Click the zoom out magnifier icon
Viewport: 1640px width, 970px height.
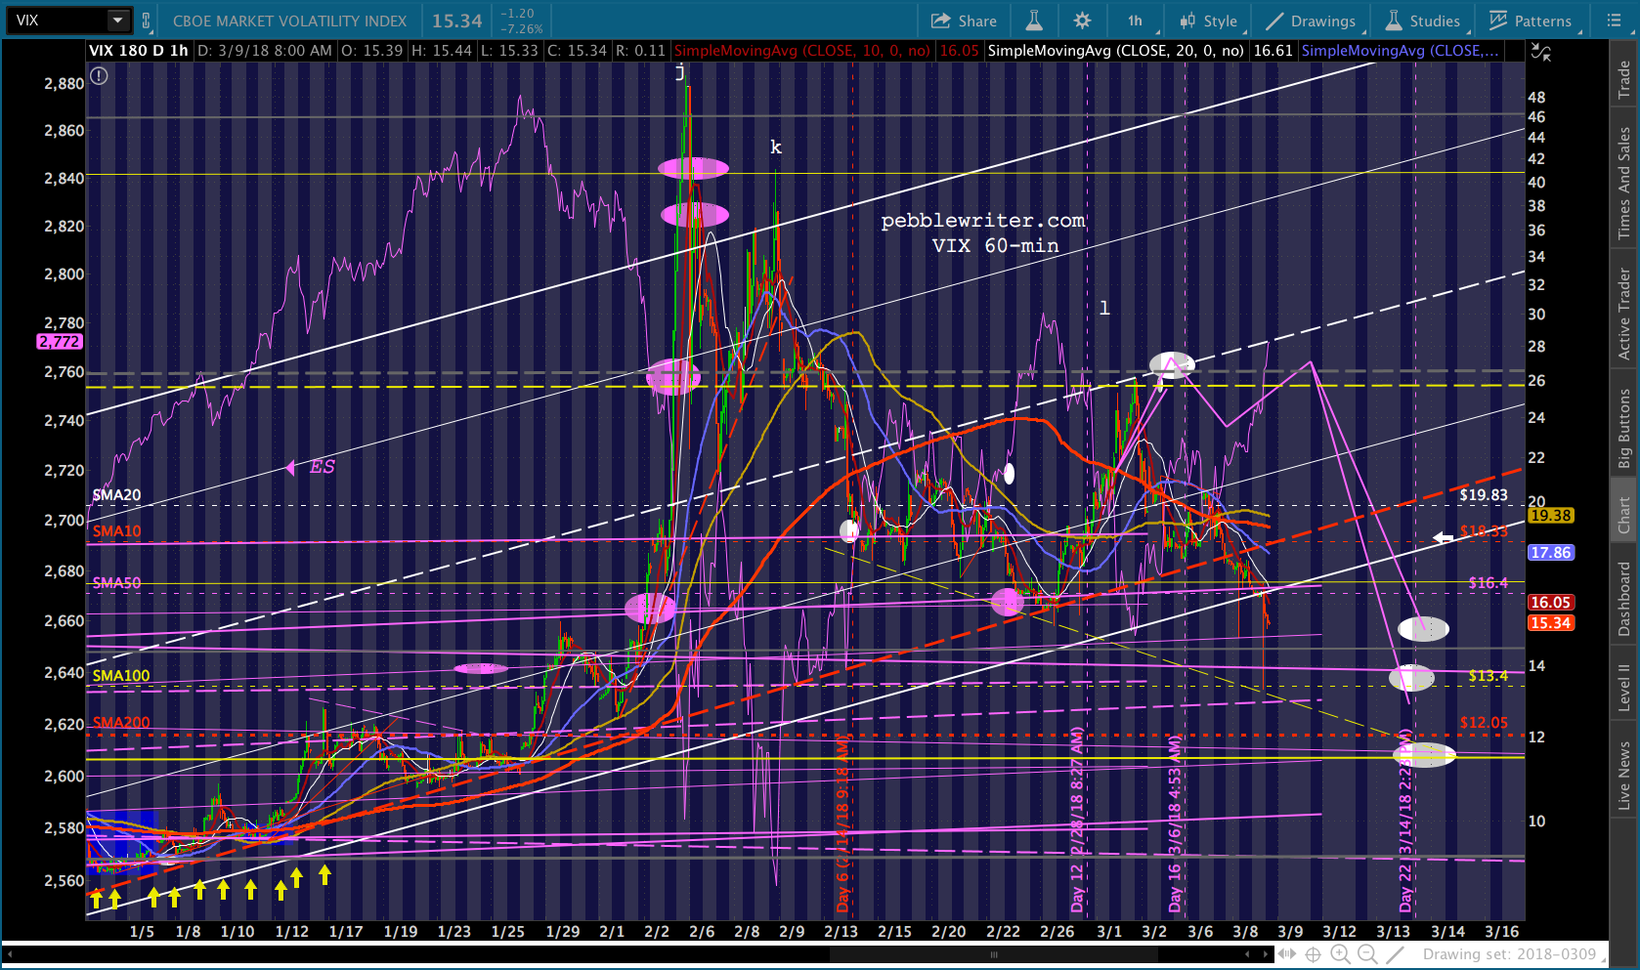click(1367, 954)
